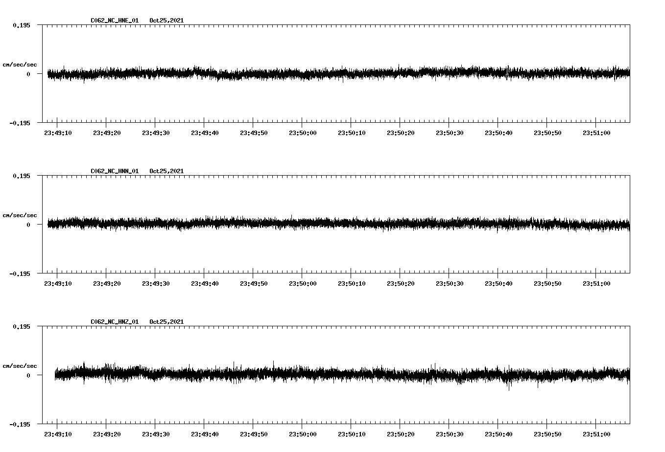Click the zero baseline label of the HNE plot
The height and width of the screenshot is (452, 665).
point(28,74)
